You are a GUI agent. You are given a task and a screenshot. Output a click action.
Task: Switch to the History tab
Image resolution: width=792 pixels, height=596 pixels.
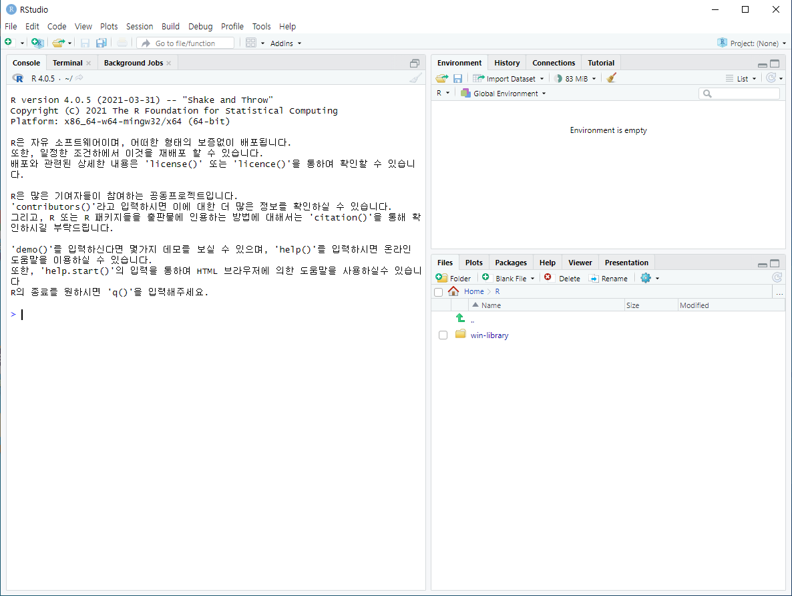507,63
